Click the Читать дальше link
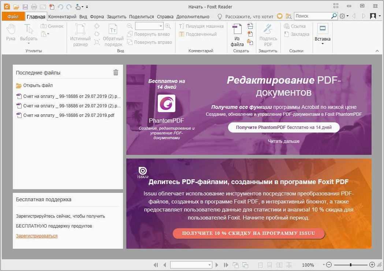The width and height of the screenshot is (384, 271). tap(284, 141)
